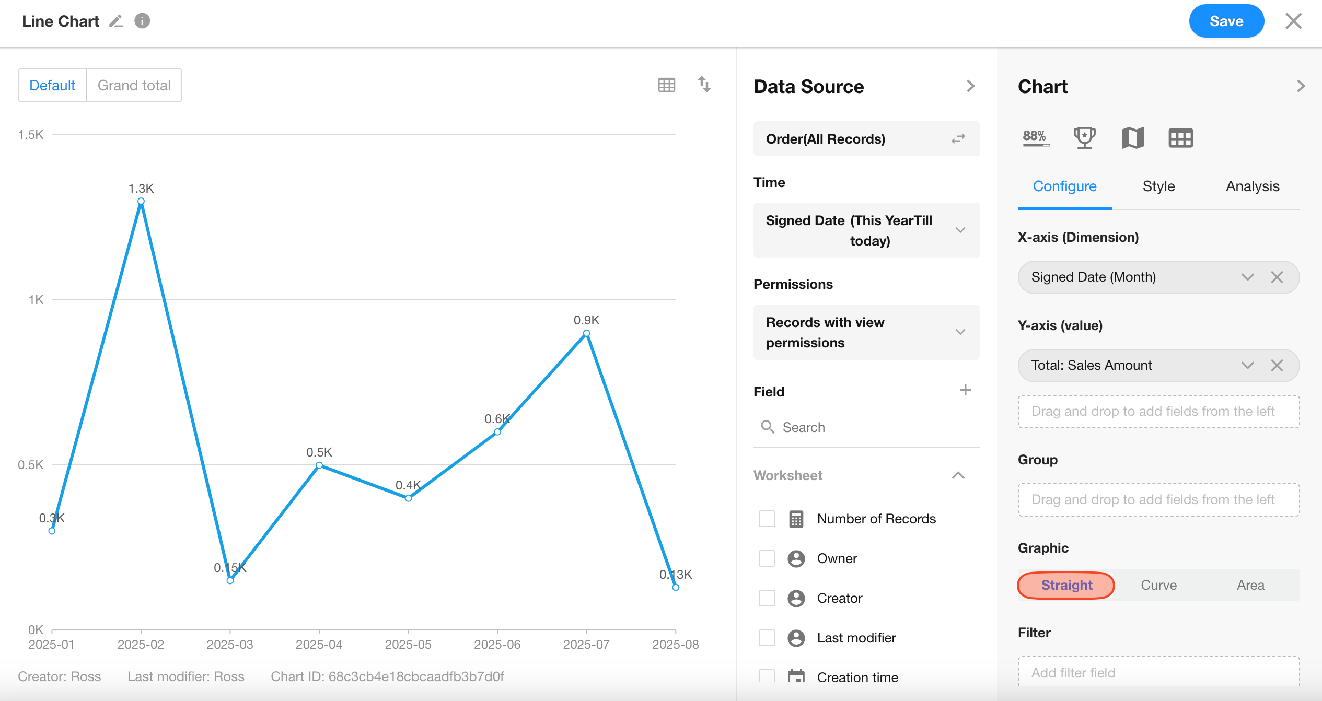Viewport: 1322px width, 701px height.
Task: Select the progress percentage chart type icon
Action: click(x=1035, y=138)
